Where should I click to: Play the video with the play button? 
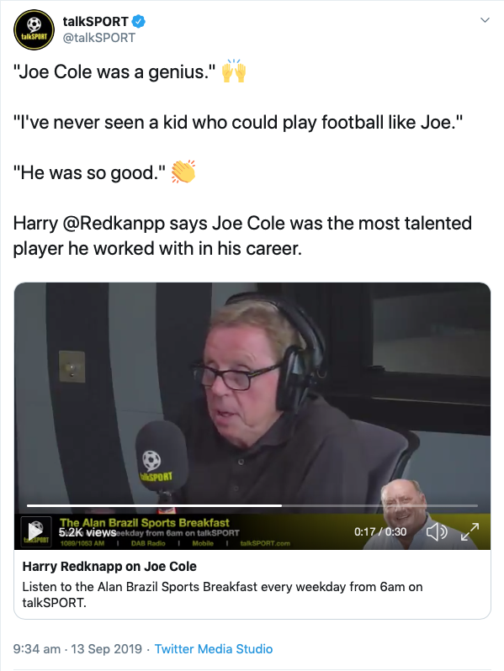[x=35, y=531]
